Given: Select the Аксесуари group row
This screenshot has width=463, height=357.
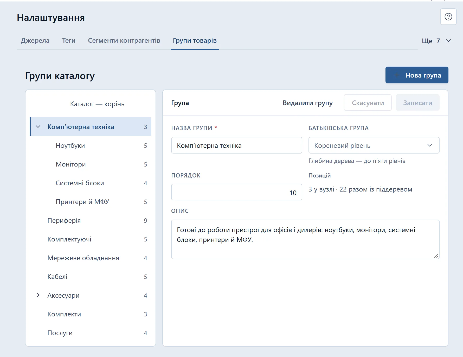Looking at the screenshot, I should coord(91,295).
